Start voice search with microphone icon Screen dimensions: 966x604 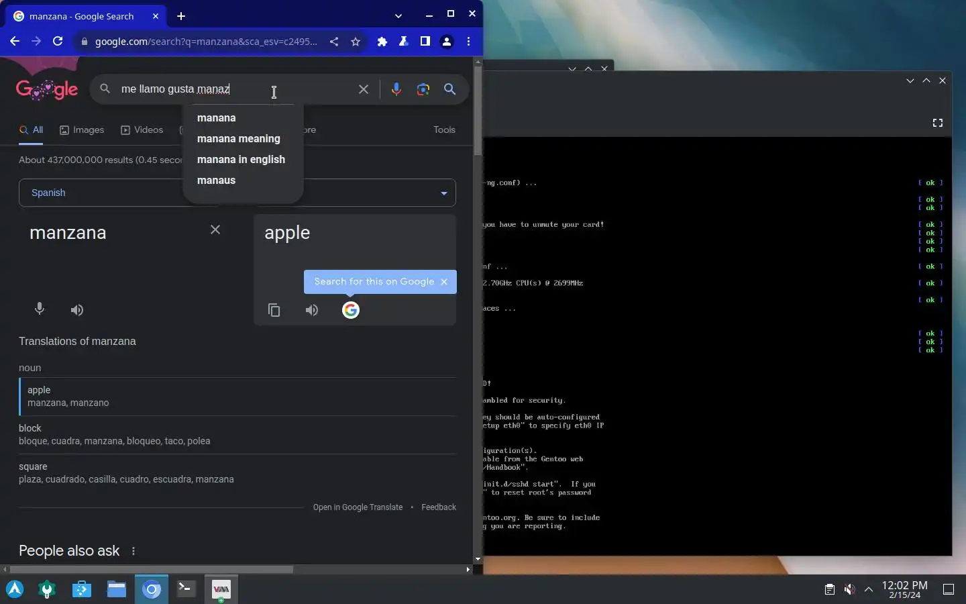click(396, 89)
